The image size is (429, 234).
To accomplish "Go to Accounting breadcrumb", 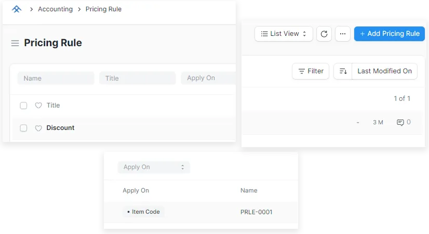I will point(55,9).
